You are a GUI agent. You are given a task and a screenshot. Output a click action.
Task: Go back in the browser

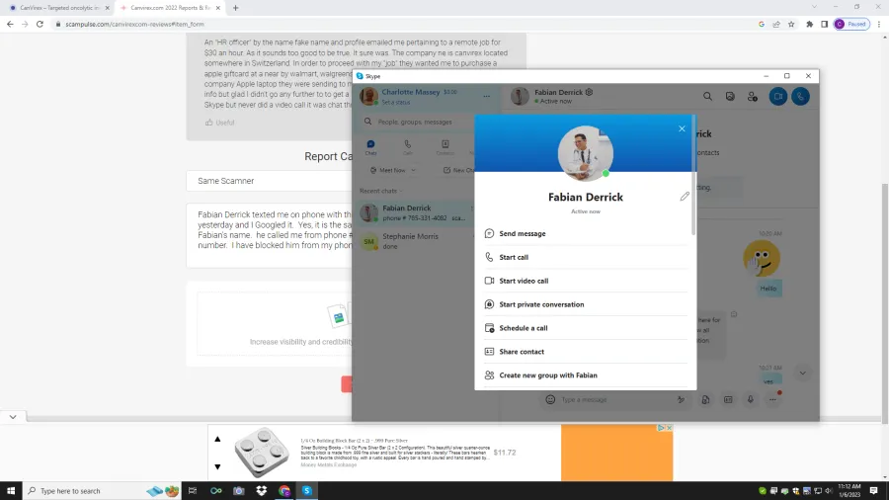point(10,24)
